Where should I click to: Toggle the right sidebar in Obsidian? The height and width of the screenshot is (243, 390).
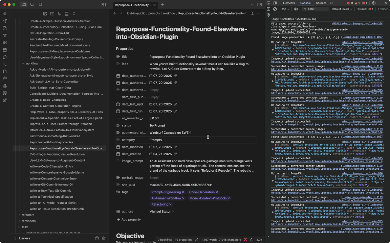[x=259, y=4]
